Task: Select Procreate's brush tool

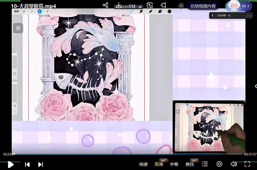Action: coord(132,12)
